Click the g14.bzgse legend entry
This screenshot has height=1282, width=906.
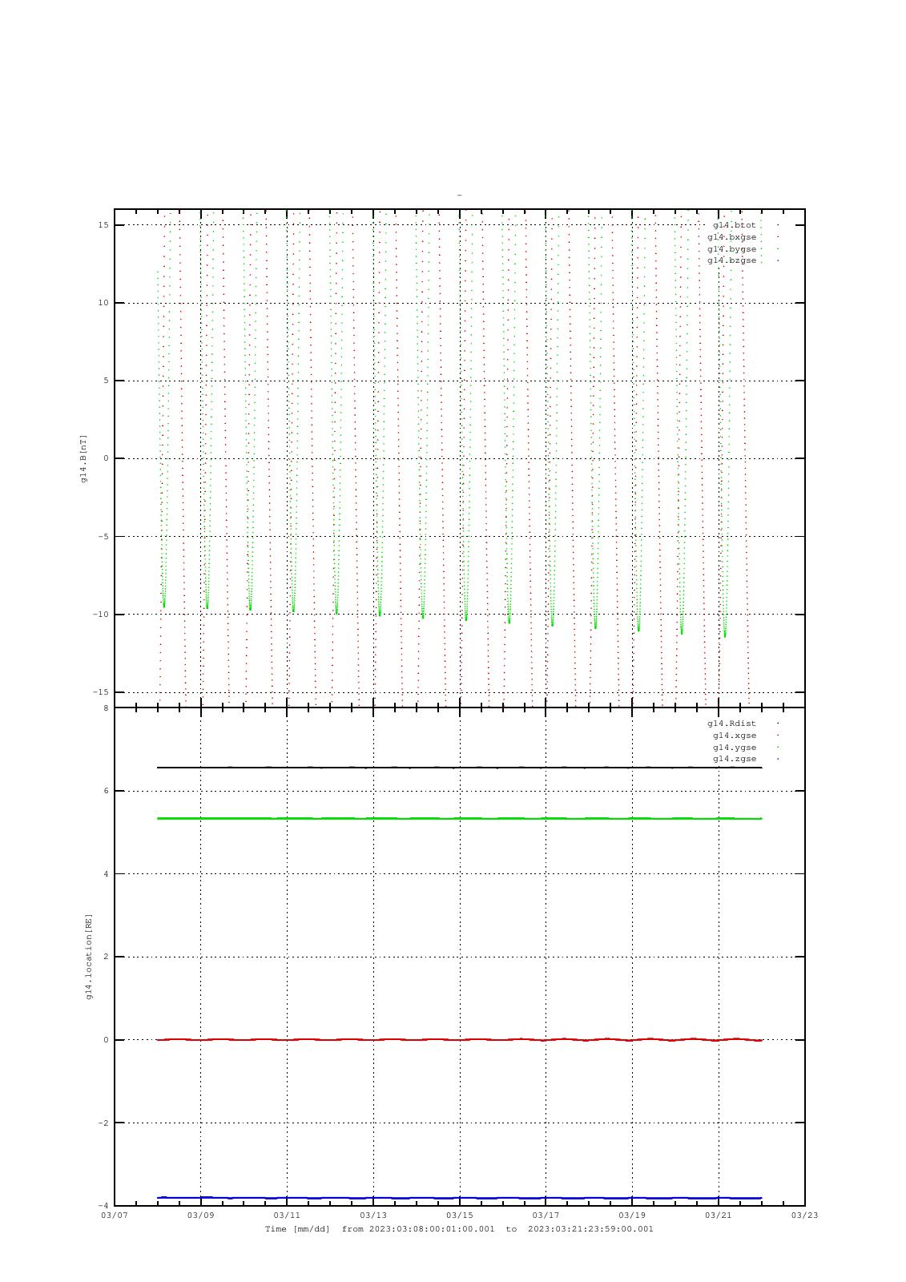(x=731, y=260)
